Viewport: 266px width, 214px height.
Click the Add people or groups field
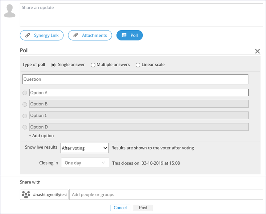point(166,195)
